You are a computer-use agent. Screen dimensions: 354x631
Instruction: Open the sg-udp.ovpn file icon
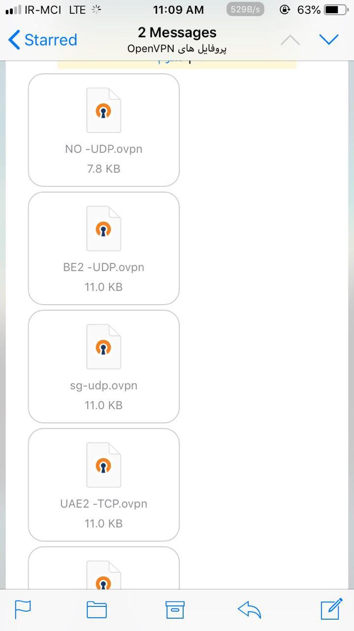[103, 347]
